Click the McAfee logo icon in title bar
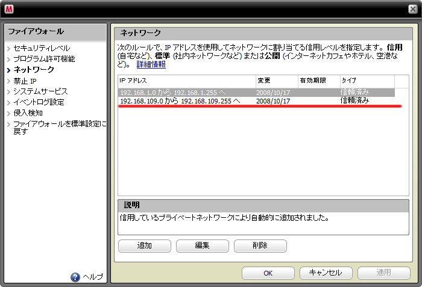This screenshot has height=287, width=422. click(x=9, y=8)
